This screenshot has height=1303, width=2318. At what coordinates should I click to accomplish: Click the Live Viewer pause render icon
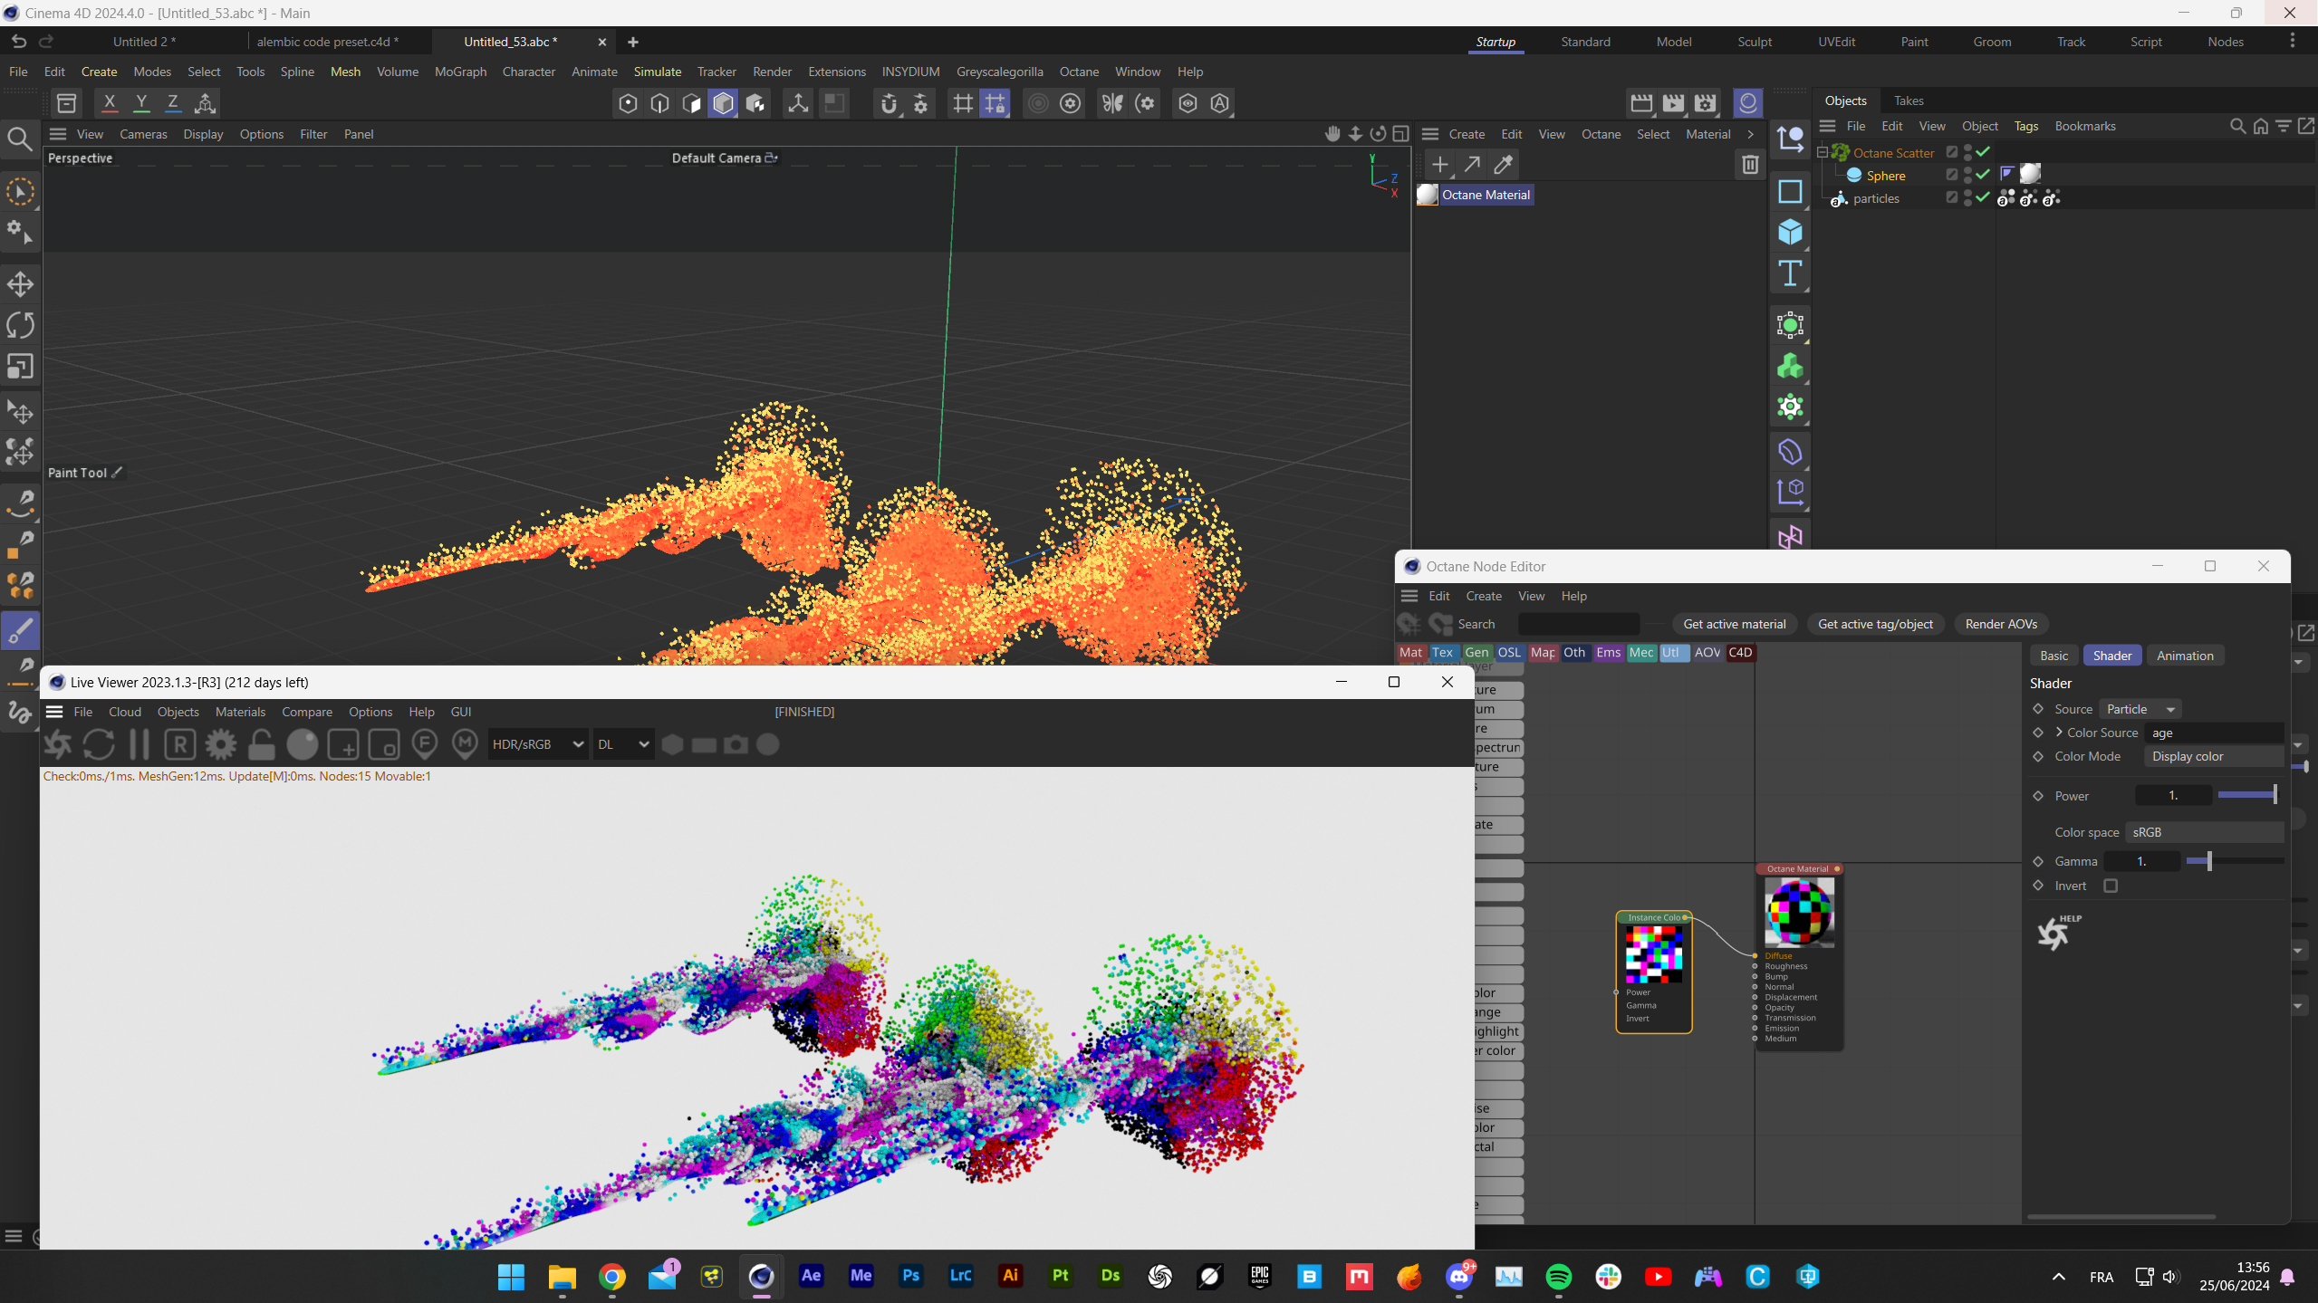[x=139, y=744]
